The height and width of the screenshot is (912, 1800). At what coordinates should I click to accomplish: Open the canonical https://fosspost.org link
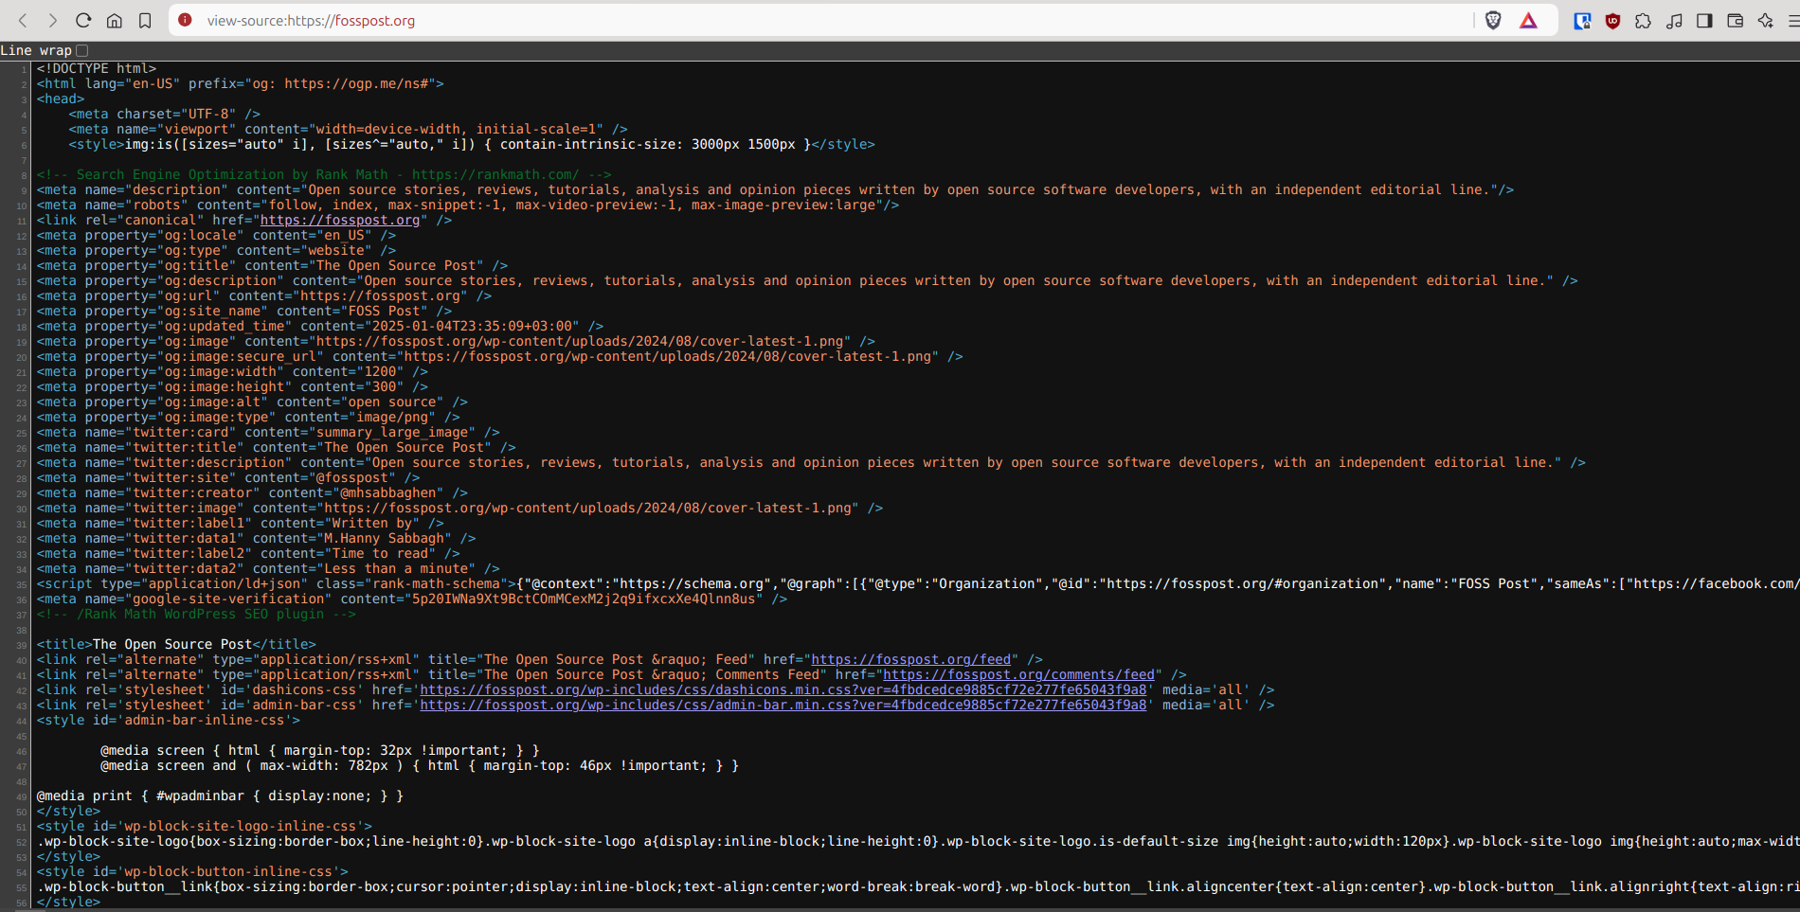(x=339, y=221)
